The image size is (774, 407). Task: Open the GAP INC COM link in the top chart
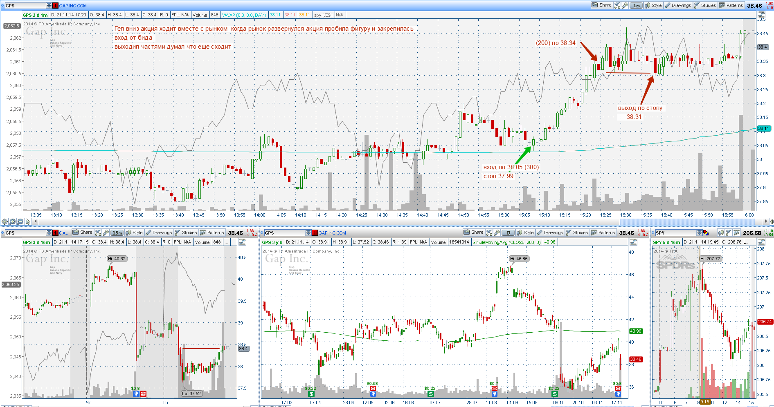pos(73,6)
